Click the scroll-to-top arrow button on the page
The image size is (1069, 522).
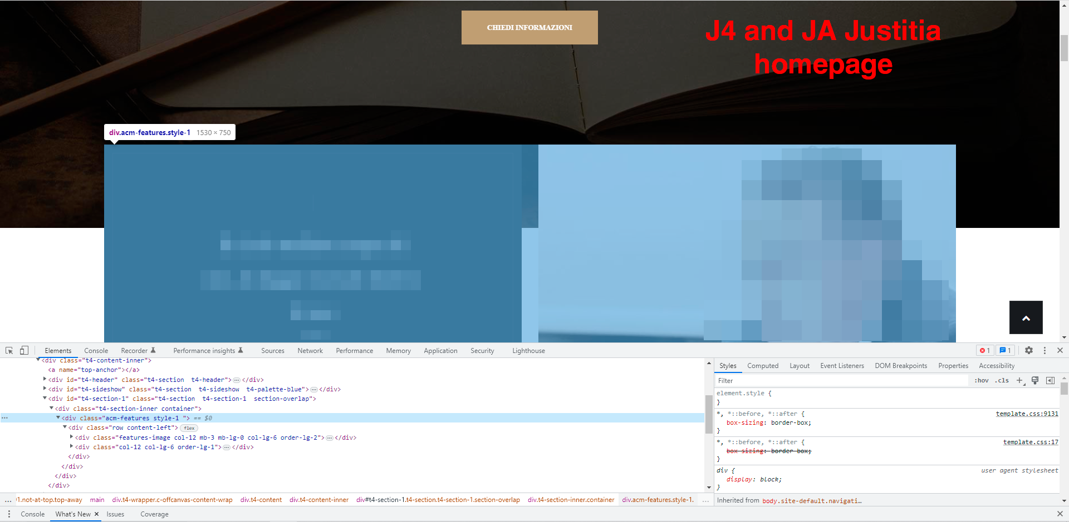pyautogui.click(x=1026, y=317)
